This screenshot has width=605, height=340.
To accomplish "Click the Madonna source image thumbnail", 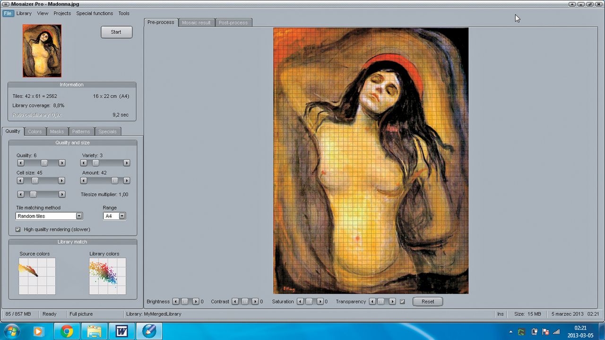I will tap(42, 51).
